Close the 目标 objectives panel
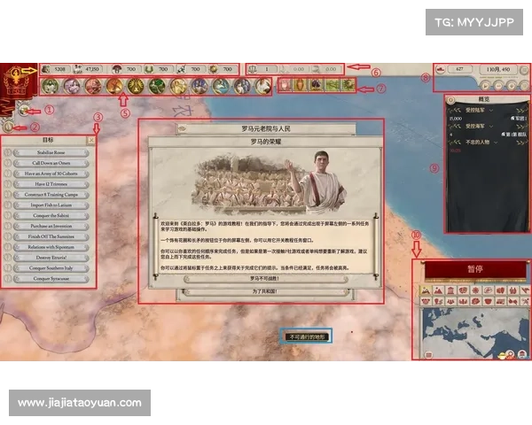Image resolution: width=532 pixels, height=425 pixels. pyautogui.click(x=90, y=140)
